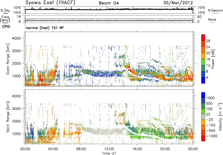Click the 'CPID' row label

tap(6, 27)
